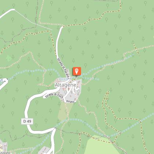Image resolution: width=154 pixels, height=154 pixels.
Task: Click the grey buildings block at bottom center
Action: 44,150
